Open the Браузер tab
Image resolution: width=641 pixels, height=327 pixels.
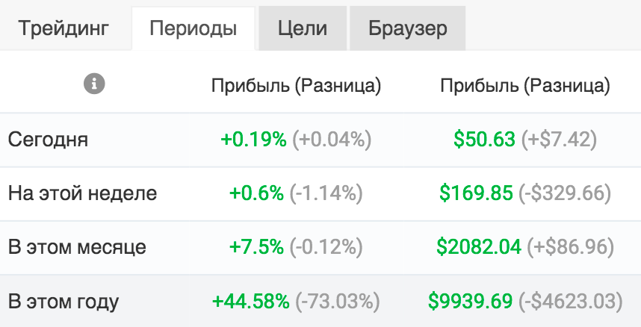408,28
